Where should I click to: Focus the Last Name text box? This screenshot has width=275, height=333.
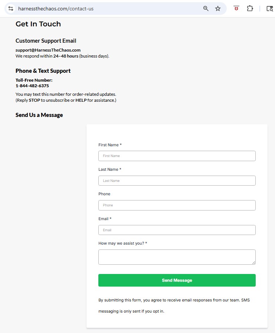pos(177,181)
